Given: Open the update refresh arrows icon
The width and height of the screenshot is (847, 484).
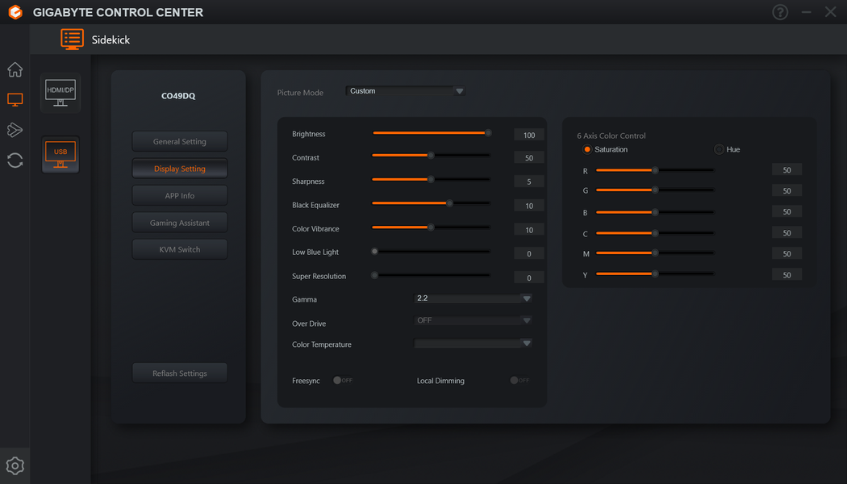Looking at the screenshot, I should click(15, 161).
